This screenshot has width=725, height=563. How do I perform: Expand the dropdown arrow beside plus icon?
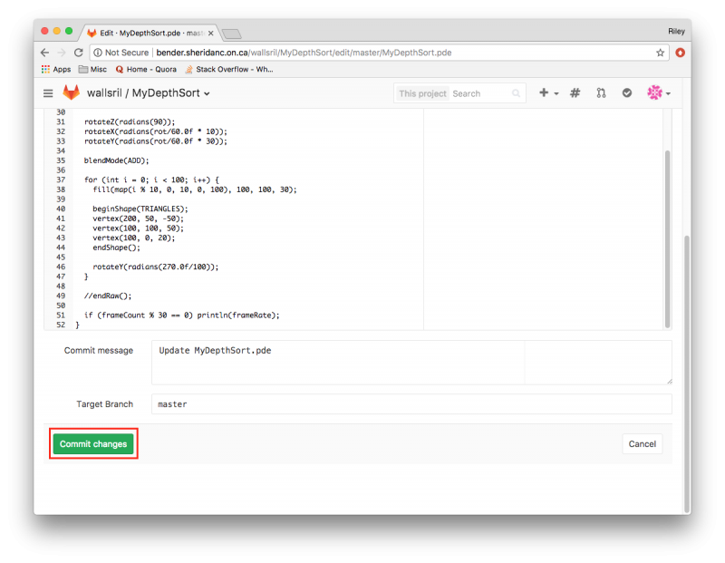click(556, 93)
